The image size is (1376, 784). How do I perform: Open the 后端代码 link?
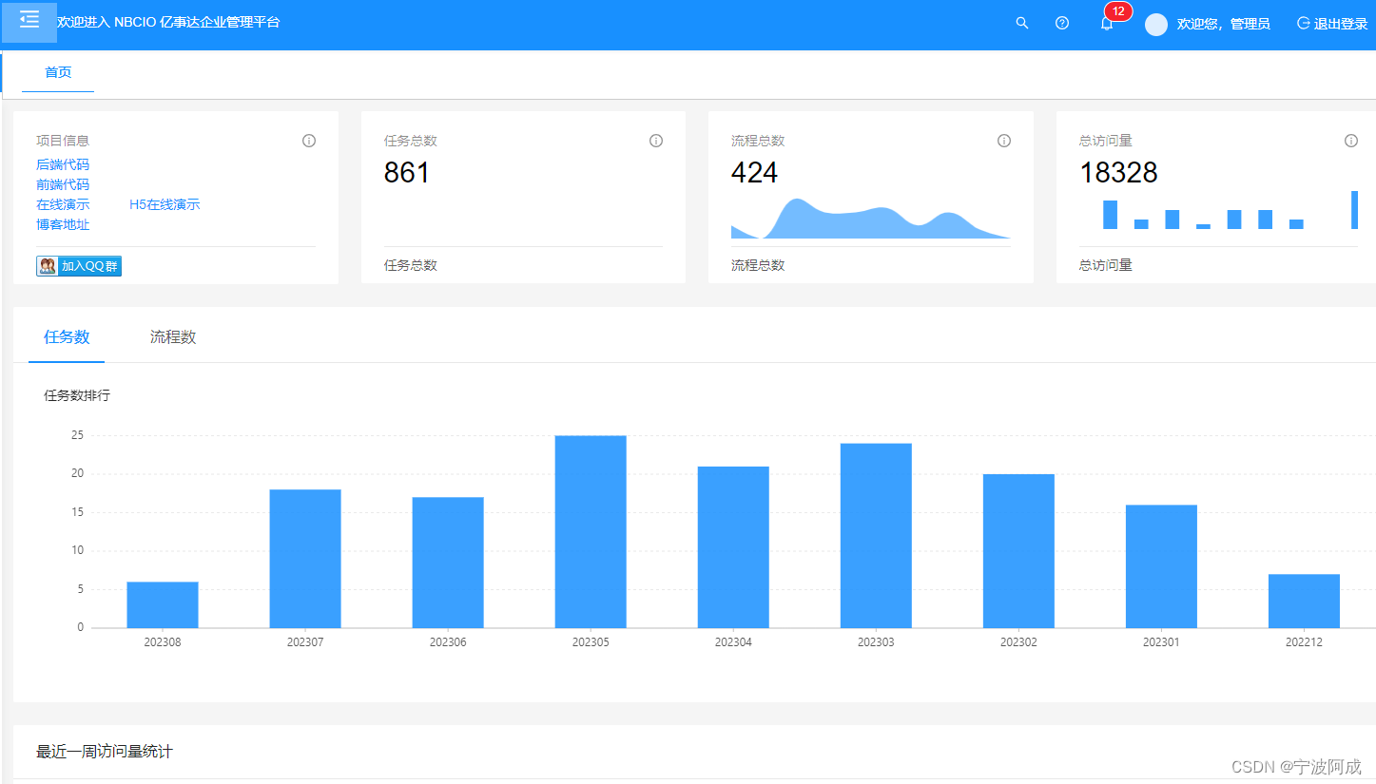click(63, 164)
